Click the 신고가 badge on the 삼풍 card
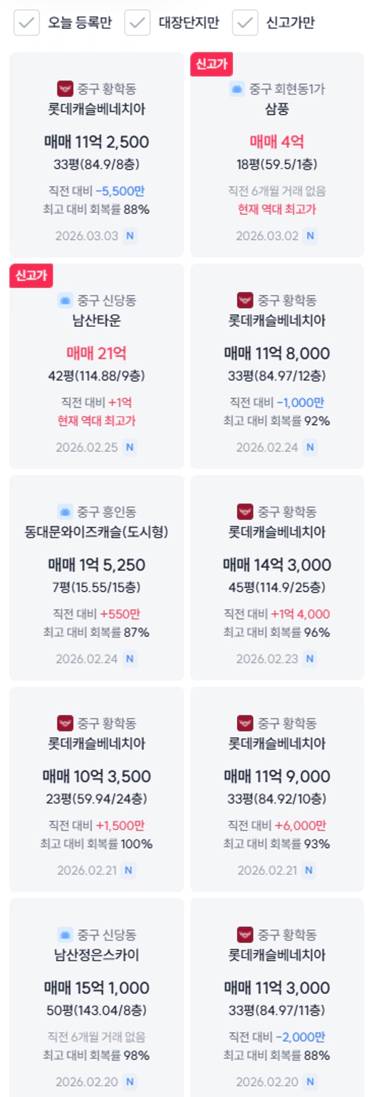This screenshot has width=373, height=1097. (211, 64)
